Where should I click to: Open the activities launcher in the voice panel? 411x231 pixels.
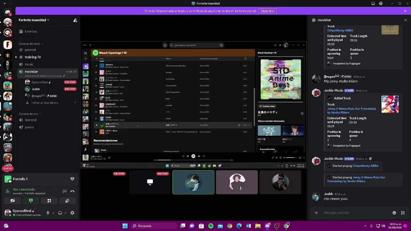(49, 201)
